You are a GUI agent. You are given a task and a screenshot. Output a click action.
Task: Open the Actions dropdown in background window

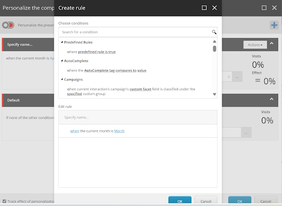(255, 45)
